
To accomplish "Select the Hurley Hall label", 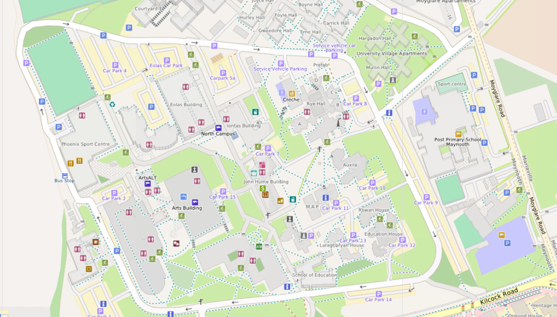I will click(252, 17).
